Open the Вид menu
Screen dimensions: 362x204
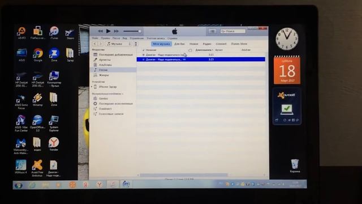(x=124, y=38)
